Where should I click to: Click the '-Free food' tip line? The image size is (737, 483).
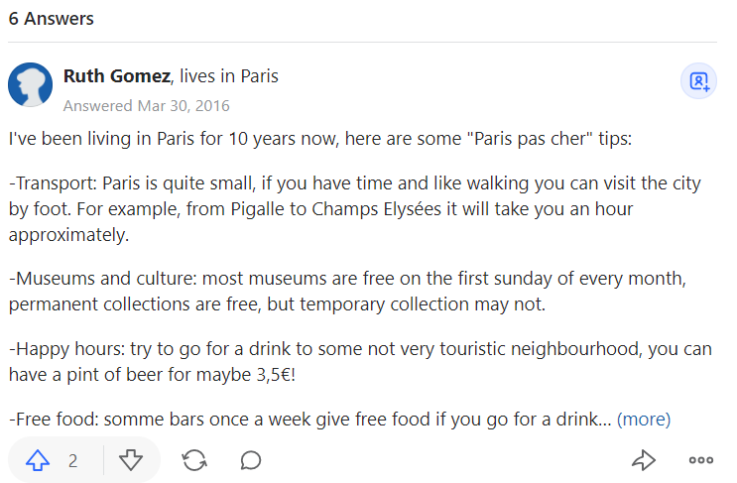click(309, 420)
